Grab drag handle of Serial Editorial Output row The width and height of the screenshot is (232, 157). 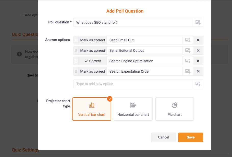pos(76,50)
